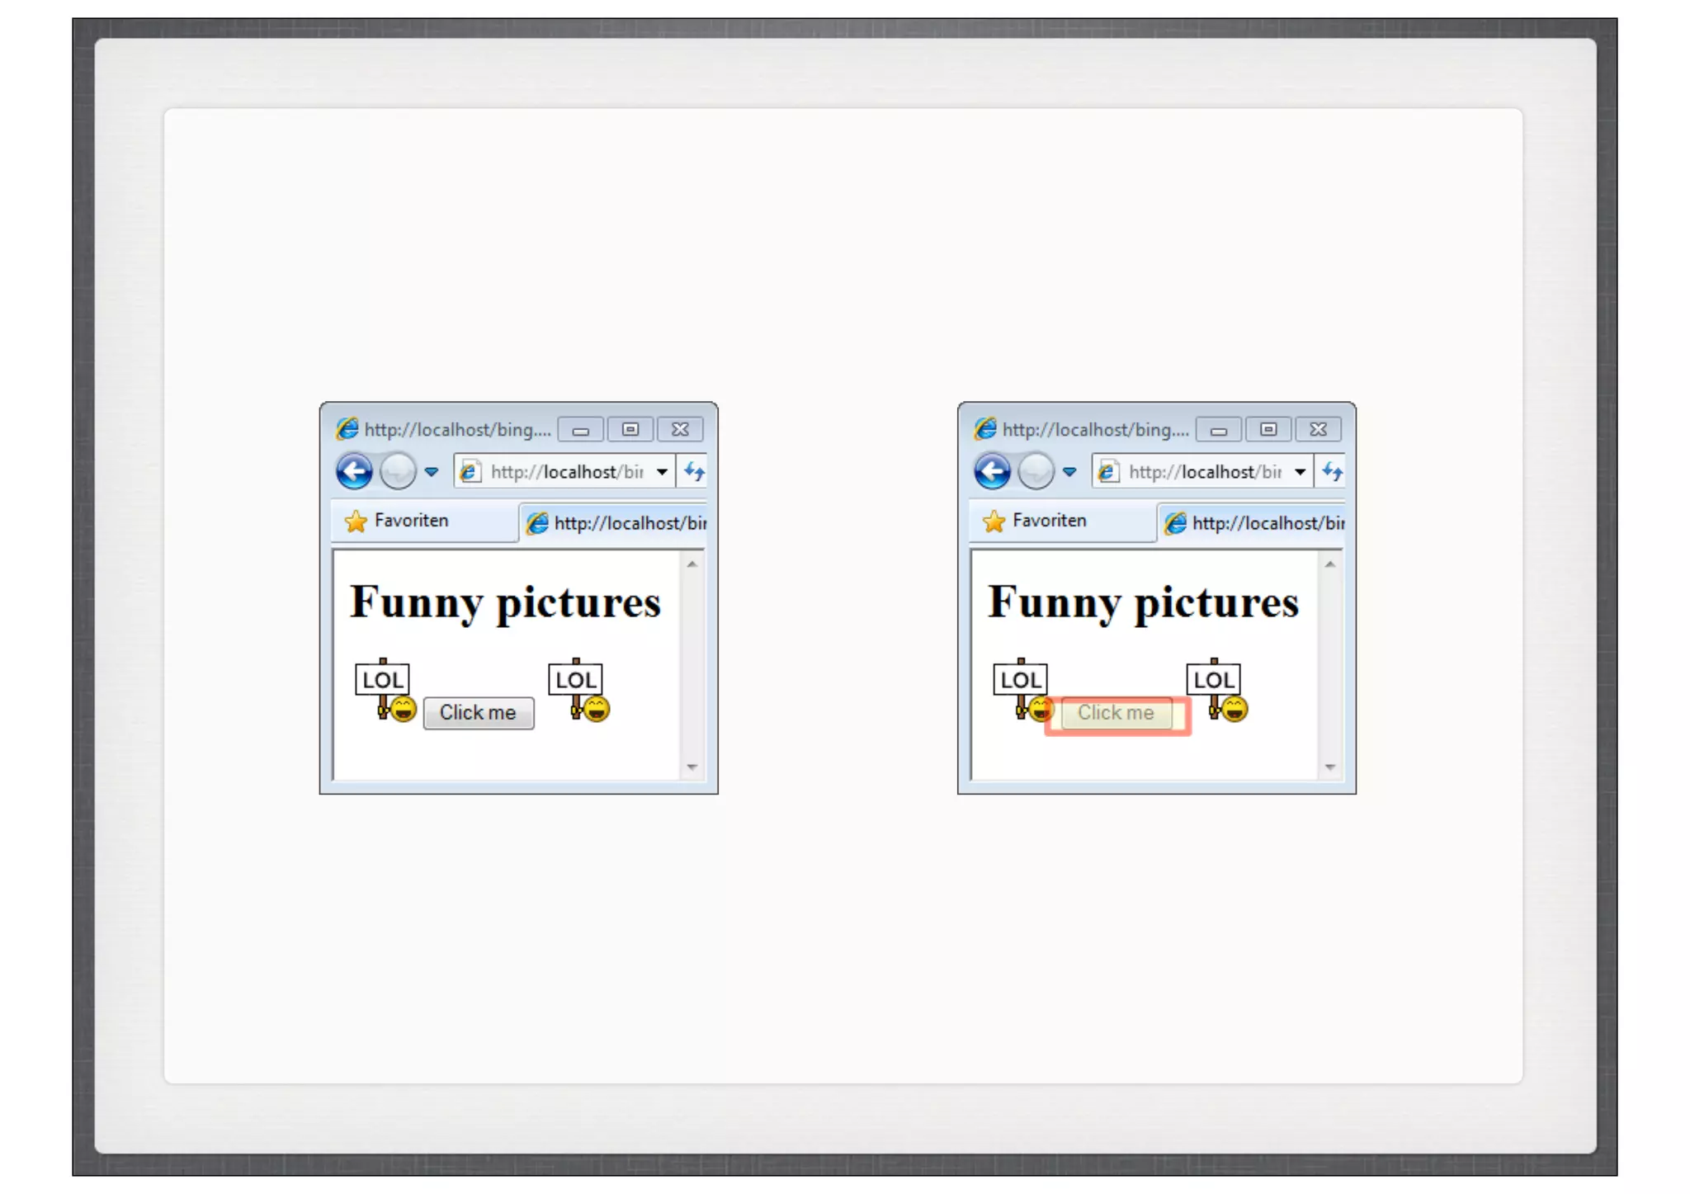Maximize the right browser window
This screenshot has height=1194, width=1690.
(1268, 429)
